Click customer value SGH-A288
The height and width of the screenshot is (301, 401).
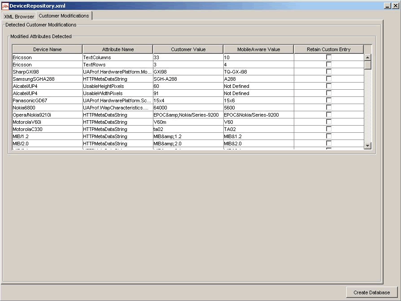[188, 79]
